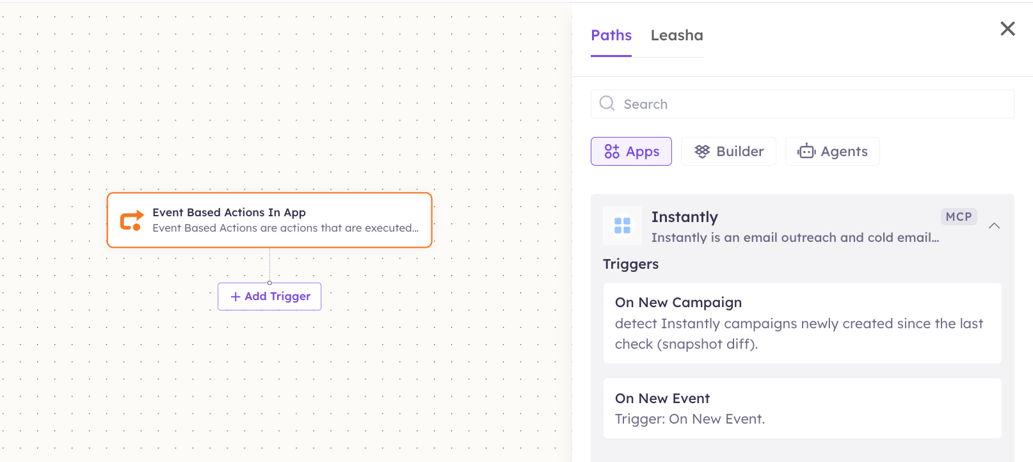Open the Leasha tab

pos(677,36)
